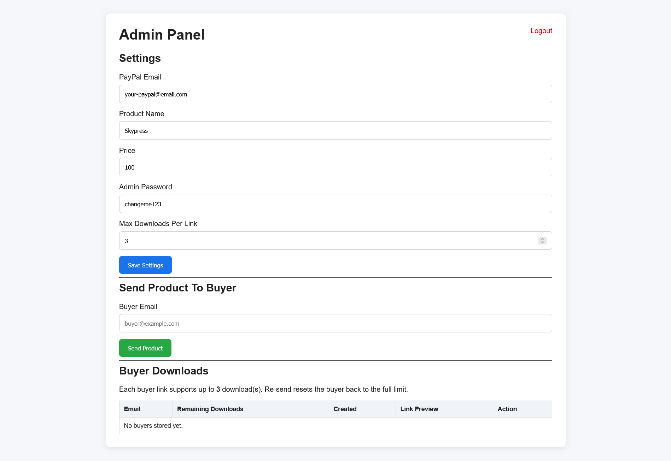This screenshot has height=461, width=671.
Task: Decrease max downloads with the down arrow
Action: tap(542, 242)
